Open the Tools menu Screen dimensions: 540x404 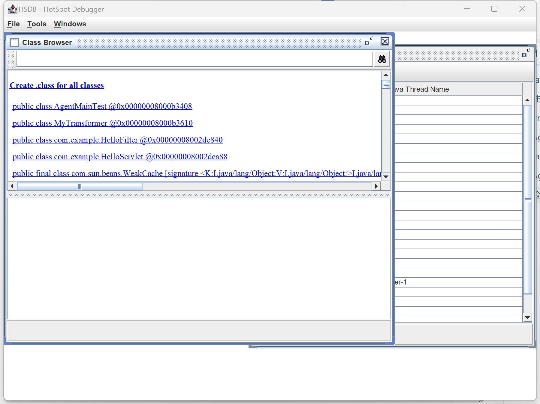37,24
